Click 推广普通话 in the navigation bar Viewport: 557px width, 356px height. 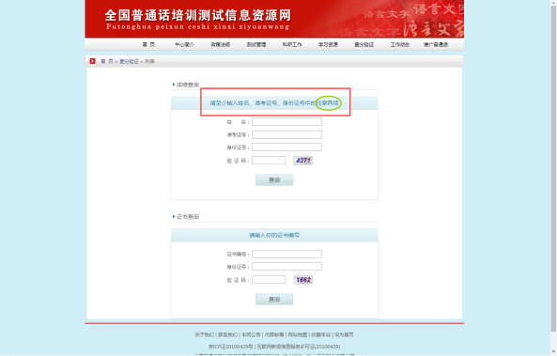(x=436, y=44)
